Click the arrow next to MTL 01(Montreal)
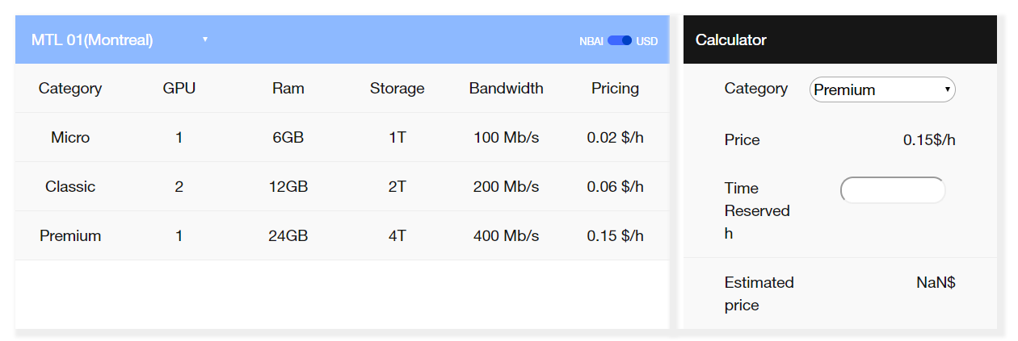Screen dimensions: 1018x341 point(205,40)
